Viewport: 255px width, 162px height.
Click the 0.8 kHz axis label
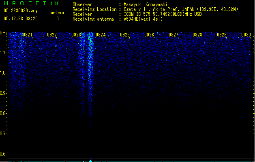point(3,113)
